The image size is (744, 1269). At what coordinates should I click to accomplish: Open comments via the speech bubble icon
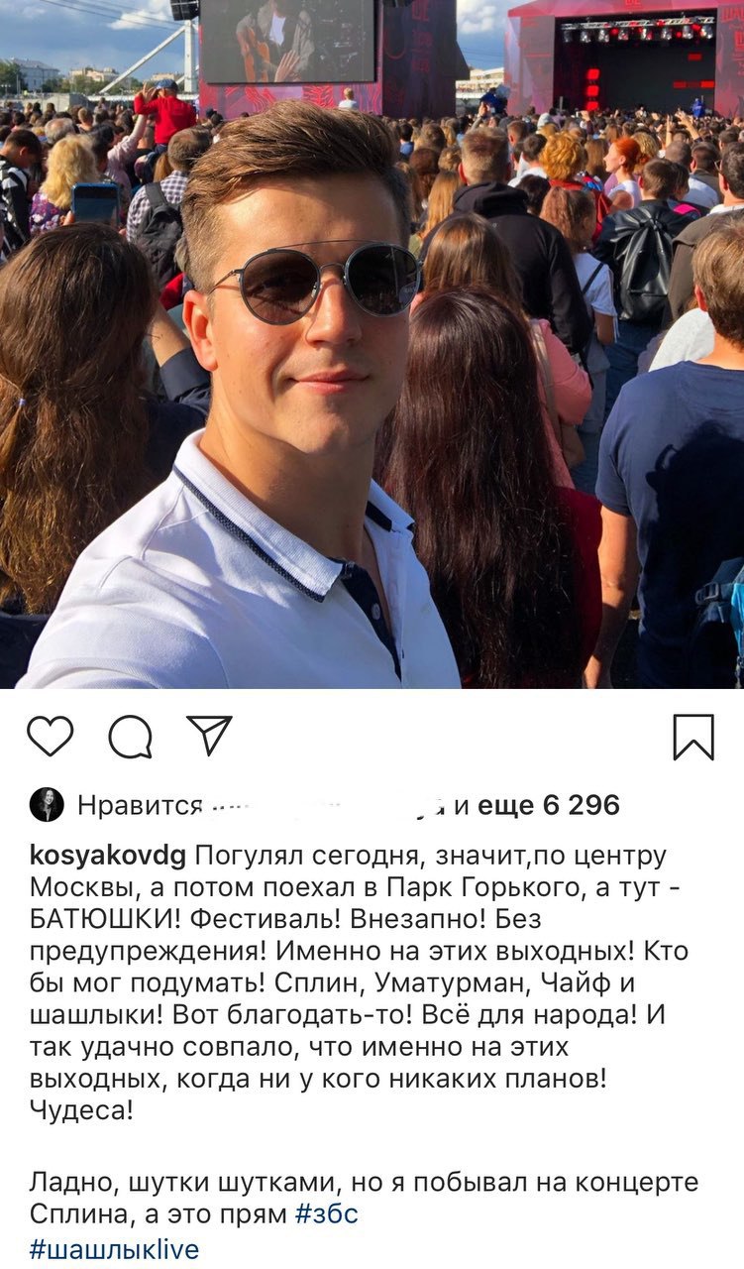point(131,737)
